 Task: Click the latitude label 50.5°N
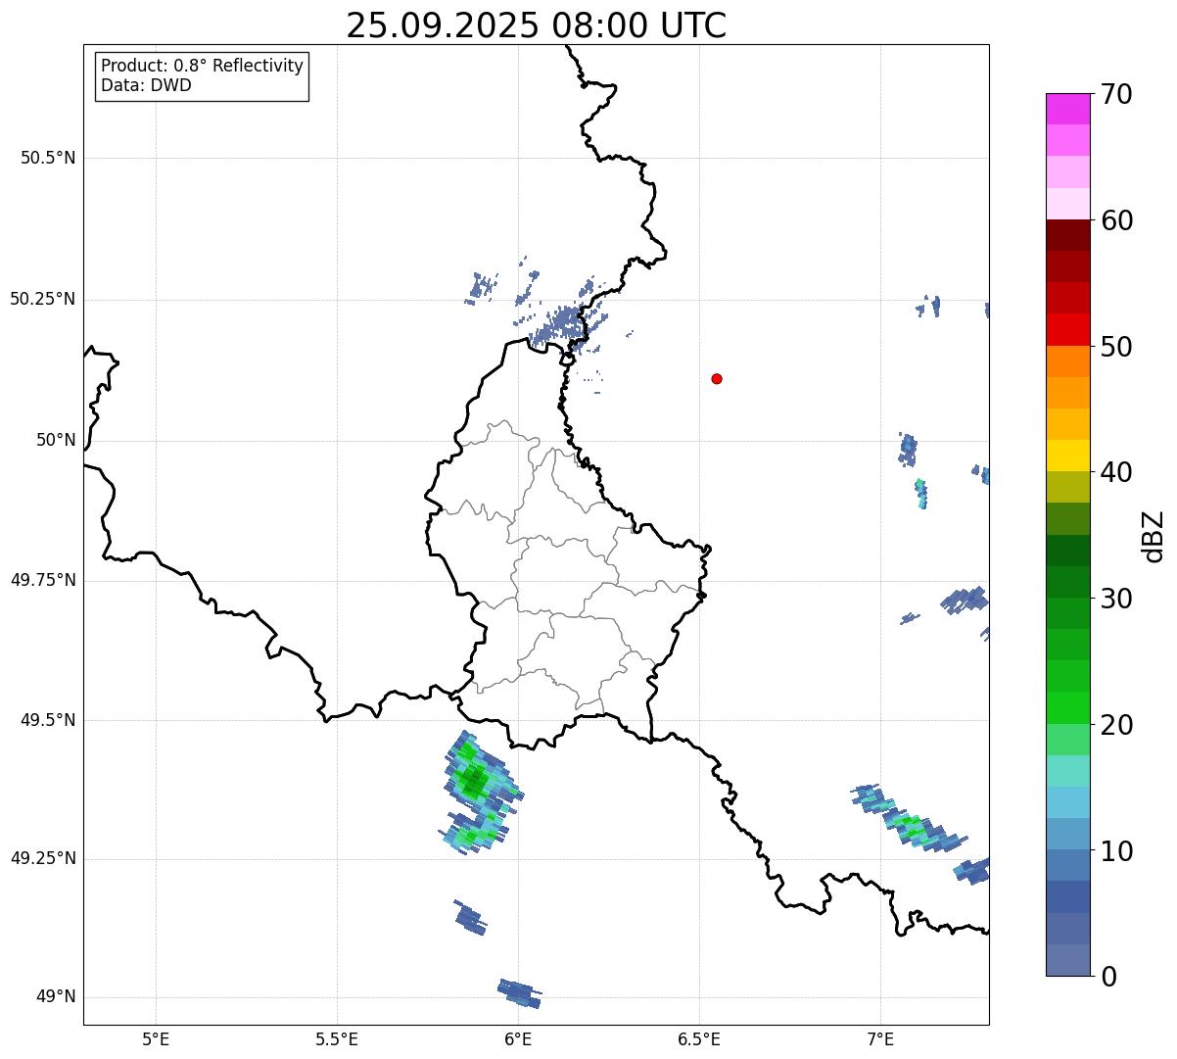click(48, 158)
